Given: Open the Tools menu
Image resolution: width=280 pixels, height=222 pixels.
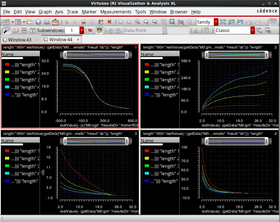Looking at the screenshot, I should [x=141, y=12].
